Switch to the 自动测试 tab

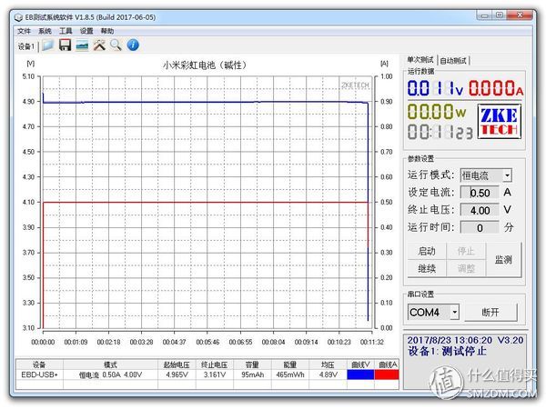coord(453,61)
